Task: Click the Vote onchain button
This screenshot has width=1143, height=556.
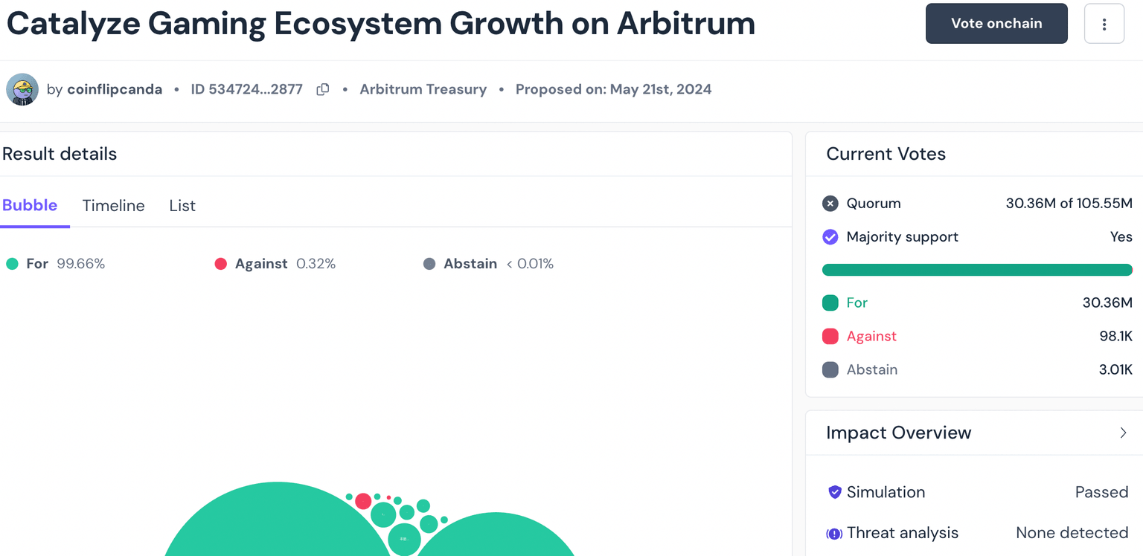Action: click(x=996, y=24)
